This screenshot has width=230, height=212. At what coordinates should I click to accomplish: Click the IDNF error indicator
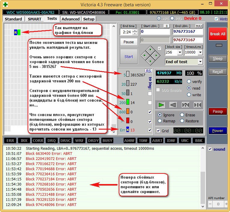pos(171,140)
